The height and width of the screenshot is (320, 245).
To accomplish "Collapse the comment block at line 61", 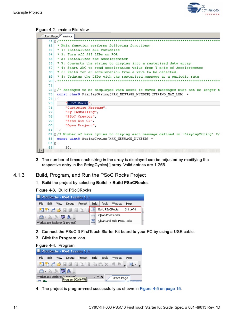I will tap(55, 41).
